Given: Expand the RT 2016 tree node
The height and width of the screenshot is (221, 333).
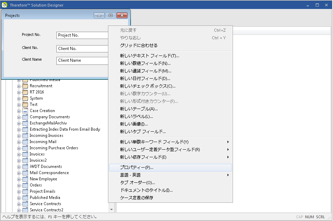Looking at the screenshot, I should click(x=19, y=92).
